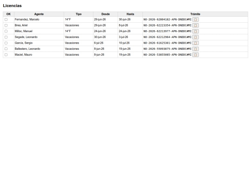Viewport: 251px width, 188px height.
Task: Select agent name Milloc, Manuel
Action: point(24,31)
